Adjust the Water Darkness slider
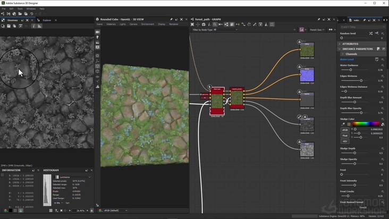Image resolution: width=389 pixels, height=219 pixels. tap(350, 70)
